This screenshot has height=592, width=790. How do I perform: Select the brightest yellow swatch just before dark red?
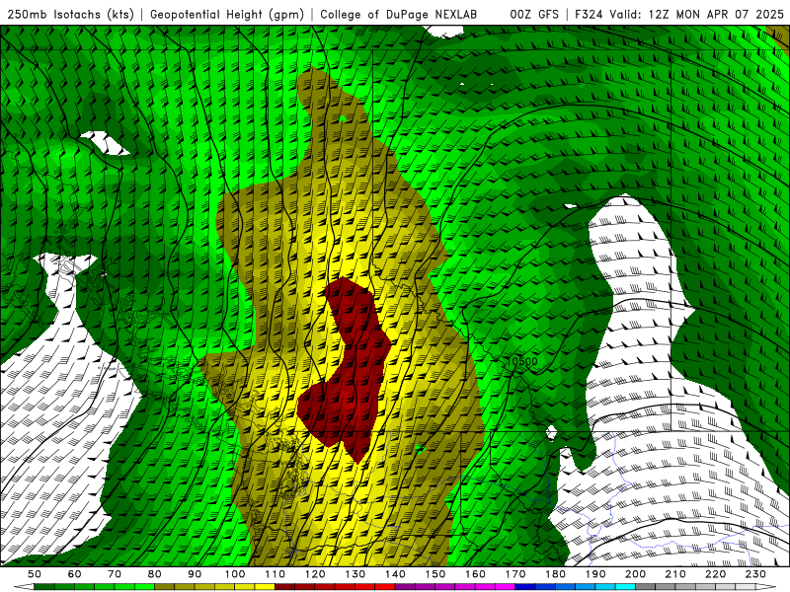265,587
